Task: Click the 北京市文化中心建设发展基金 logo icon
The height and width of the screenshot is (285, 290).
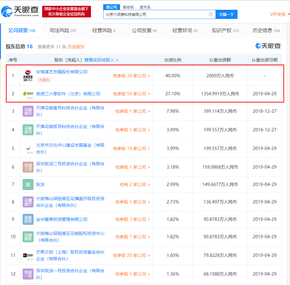Action: tap(28, 148)
